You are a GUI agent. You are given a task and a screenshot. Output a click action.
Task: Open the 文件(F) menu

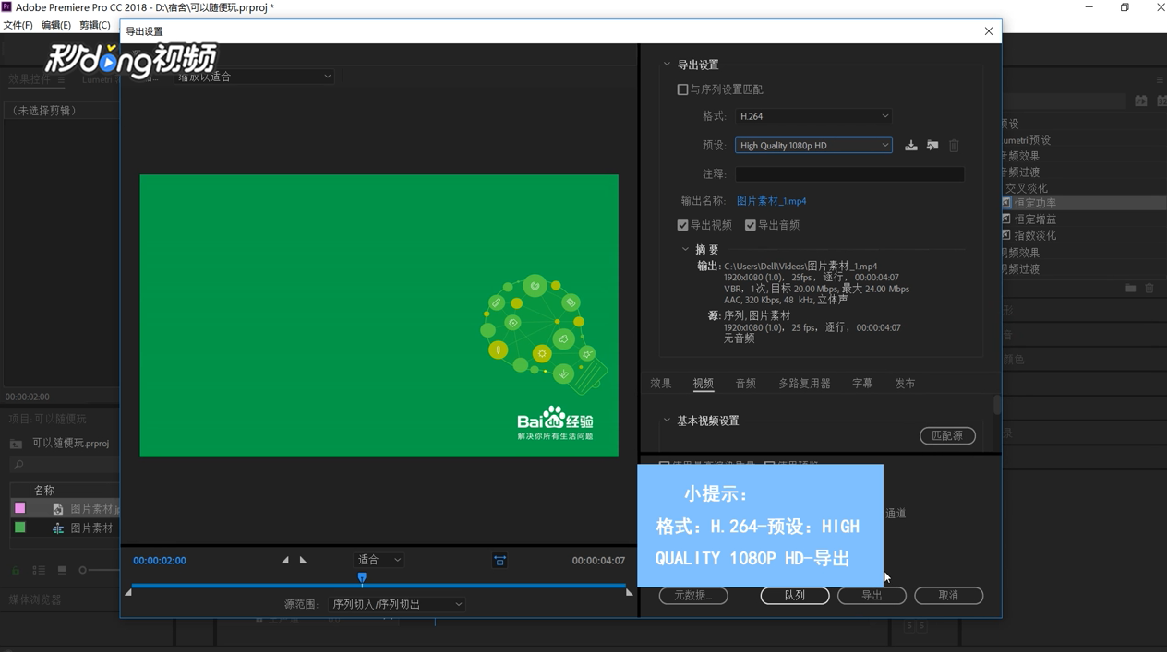(x=18, y=25)
